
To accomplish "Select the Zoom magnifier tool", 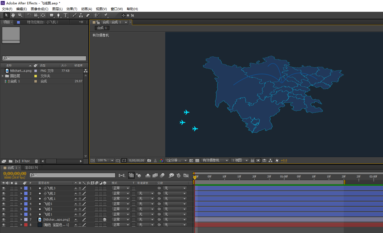I will click(x=20, y=15).
